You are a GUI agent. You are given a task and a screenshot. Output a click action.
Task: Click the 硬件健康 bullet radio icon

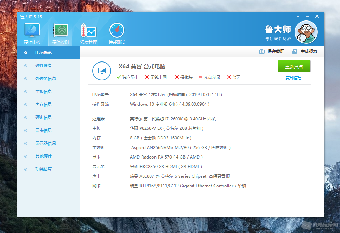(26, 66)
